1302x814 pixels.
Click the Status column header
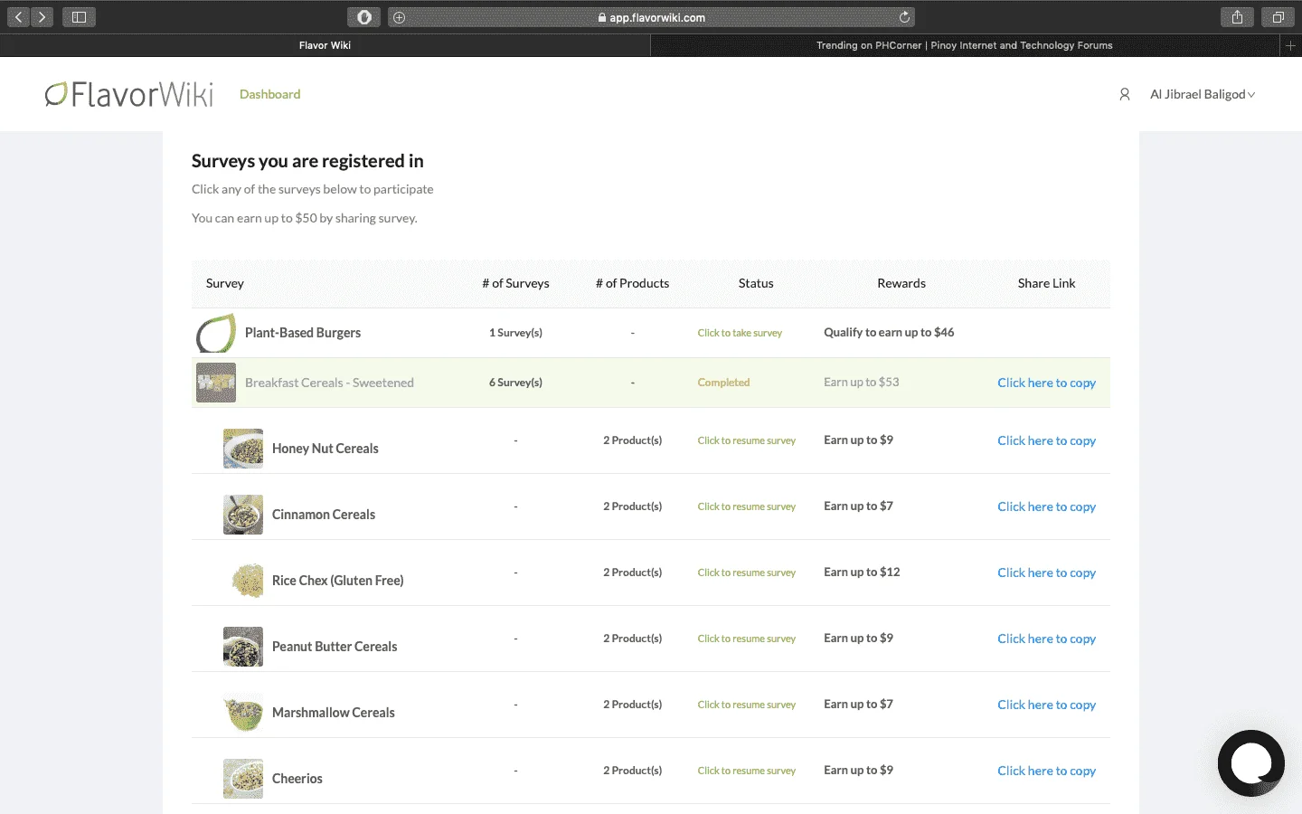point(756,283)
